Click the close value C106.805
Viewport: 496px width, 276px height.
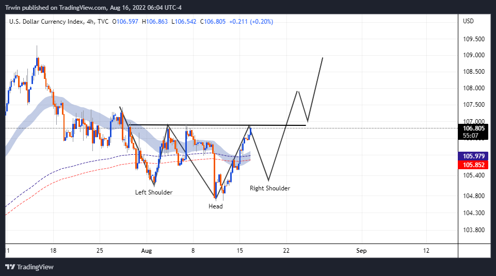[x=213, y=22]
